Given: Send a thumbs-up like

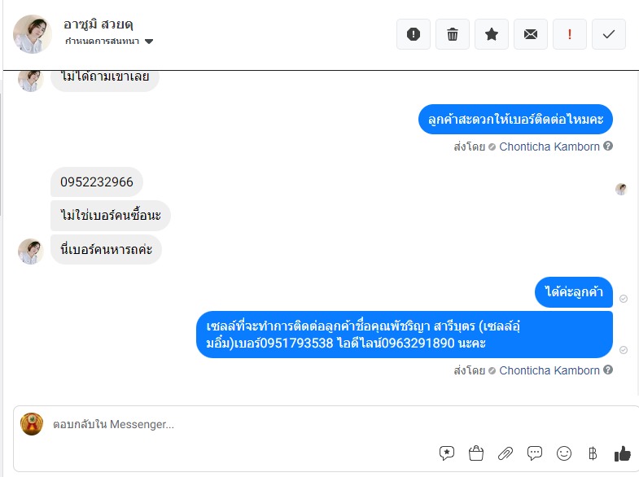Looking at the screenshot, I should (622, 453).
